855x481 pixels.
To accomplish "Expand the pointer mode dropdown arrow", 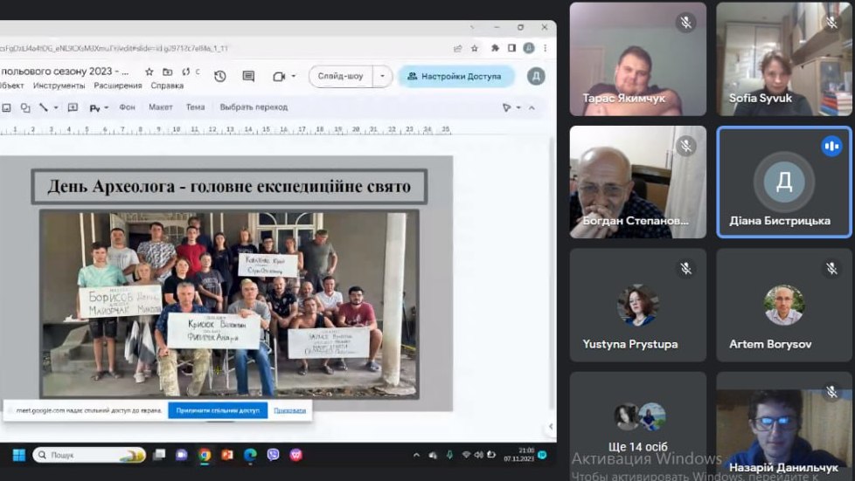I will point(518,107).
